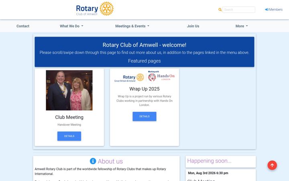Viewport: 289px width, 181px height.
Task: Click the 'Amwell Rotary Club is part of' paragraph
Action: 100,171
